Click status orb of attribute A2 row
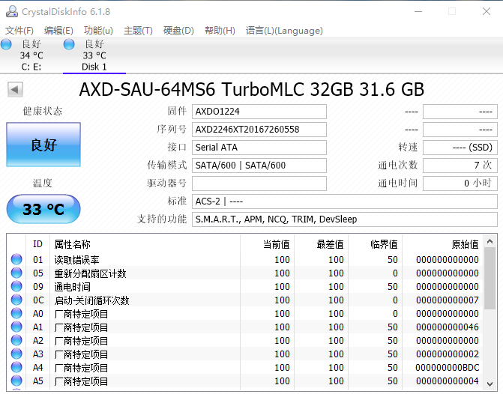The height and width of the screenshot is (394, 503). pyautogui.click(x=16, y=340)
